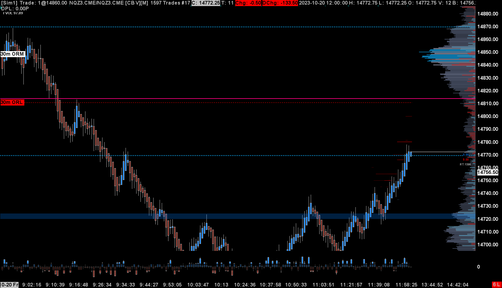Click the 11:21:57 time axis label
The width and height of the screenshot is (502, 288).
pos(351,285)
